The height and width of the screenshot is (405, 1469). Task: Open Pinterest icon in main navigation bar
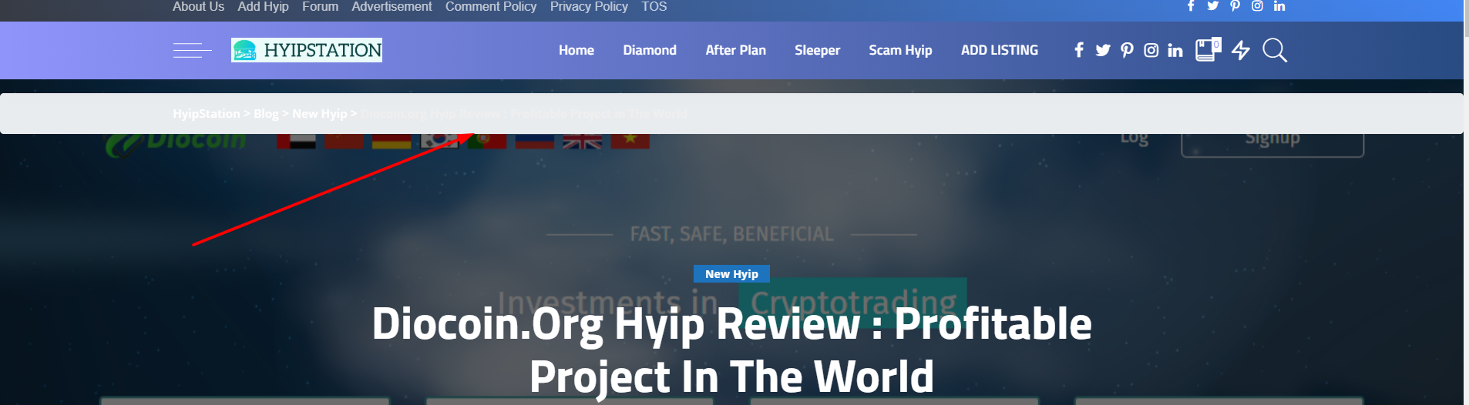1127,50
